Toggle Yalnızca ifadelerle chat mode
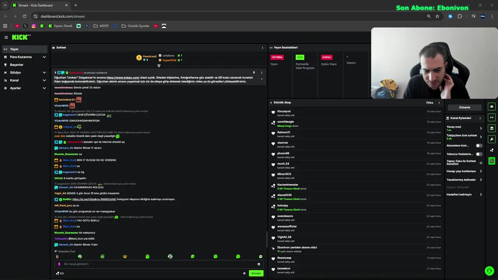498x280 pixels. coord(479,154)
